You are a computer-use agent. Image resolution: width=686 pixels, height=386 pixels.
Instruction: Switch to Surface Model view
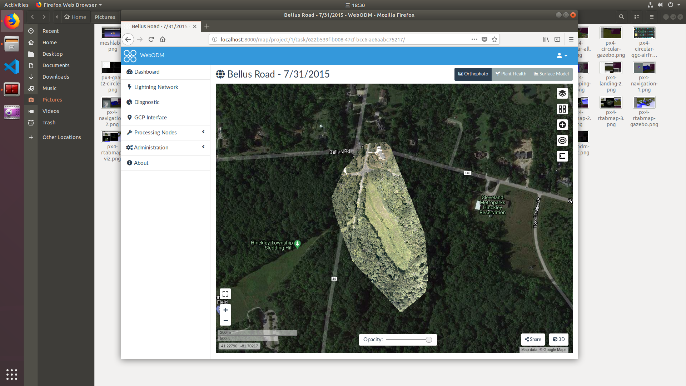[551, 74]
